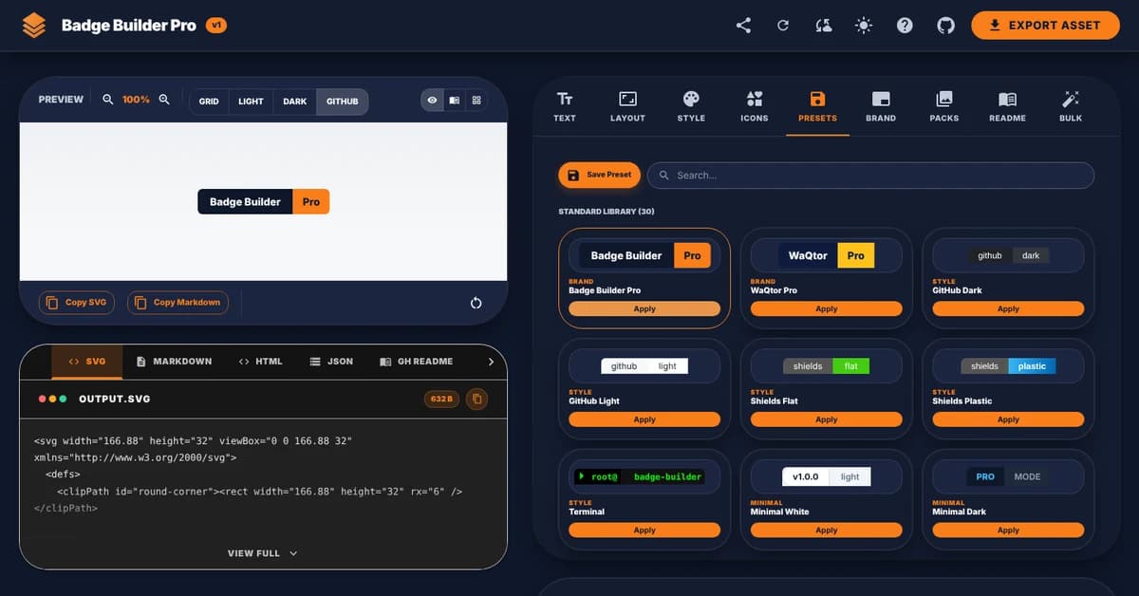Open the Brand tab
This screenshot has width=1139, height=596.
pos(881,106)
